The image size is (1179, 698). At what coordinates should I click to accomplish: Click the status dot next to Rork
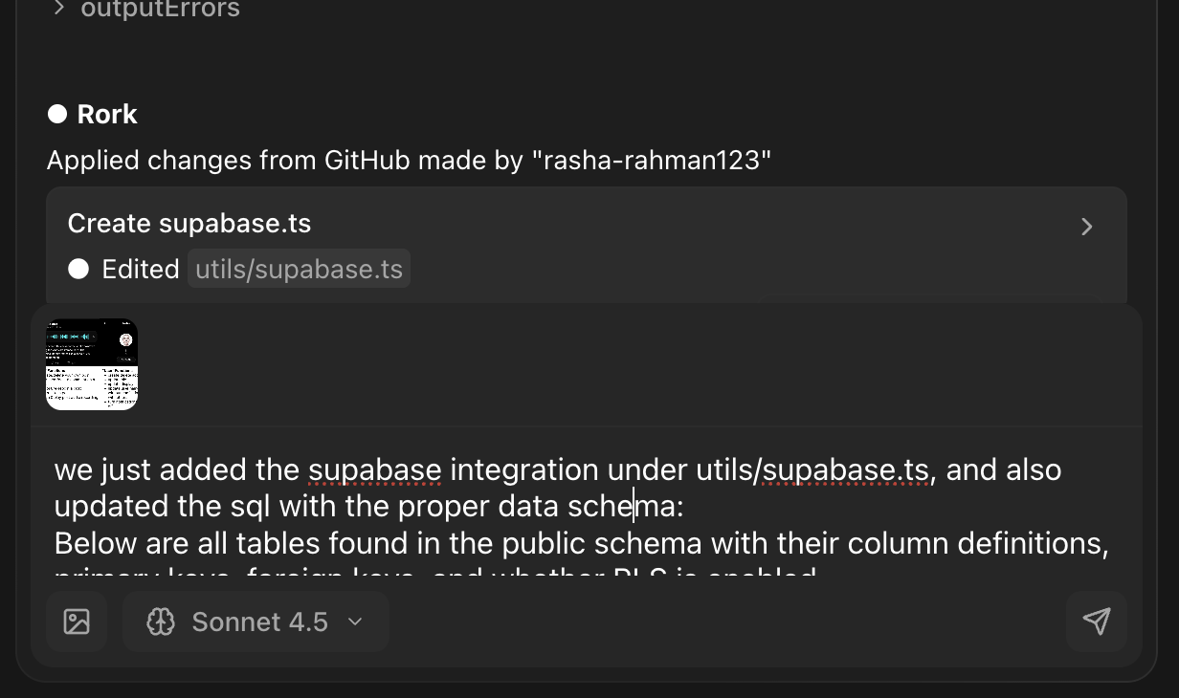(58, 113)
